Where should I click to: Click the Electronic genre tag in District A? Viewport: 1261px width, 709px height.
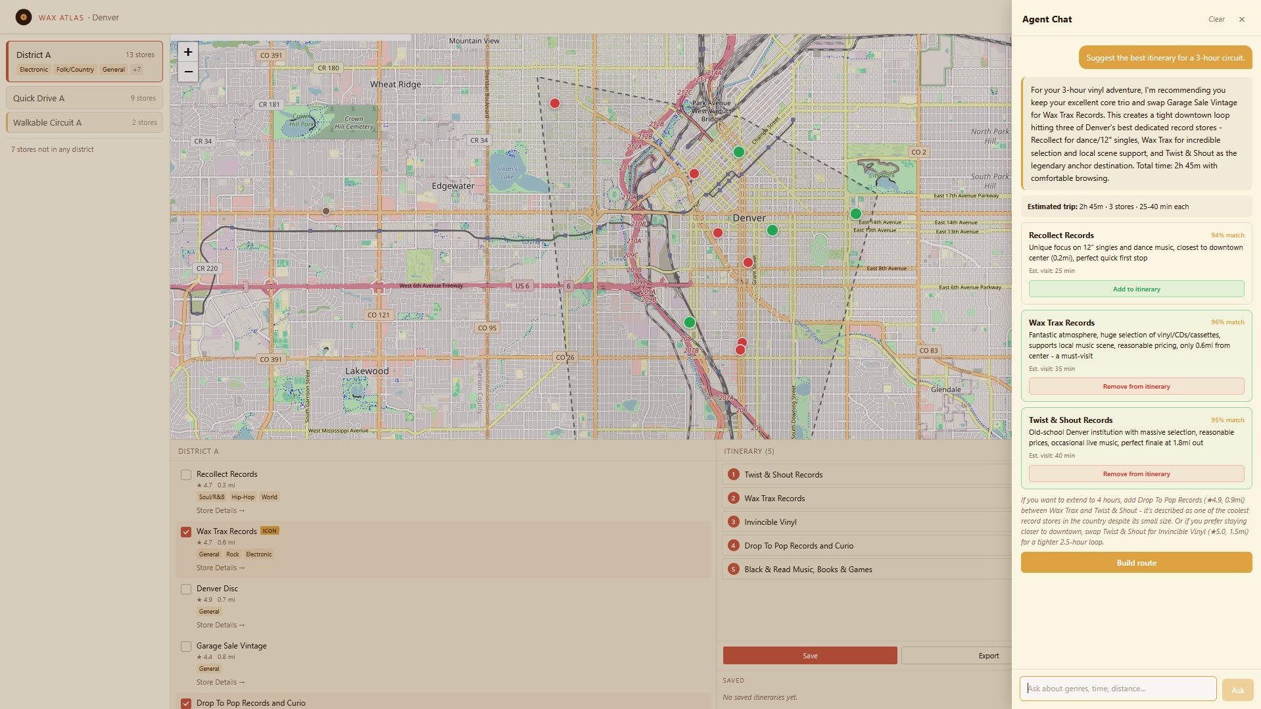(34, 70)
